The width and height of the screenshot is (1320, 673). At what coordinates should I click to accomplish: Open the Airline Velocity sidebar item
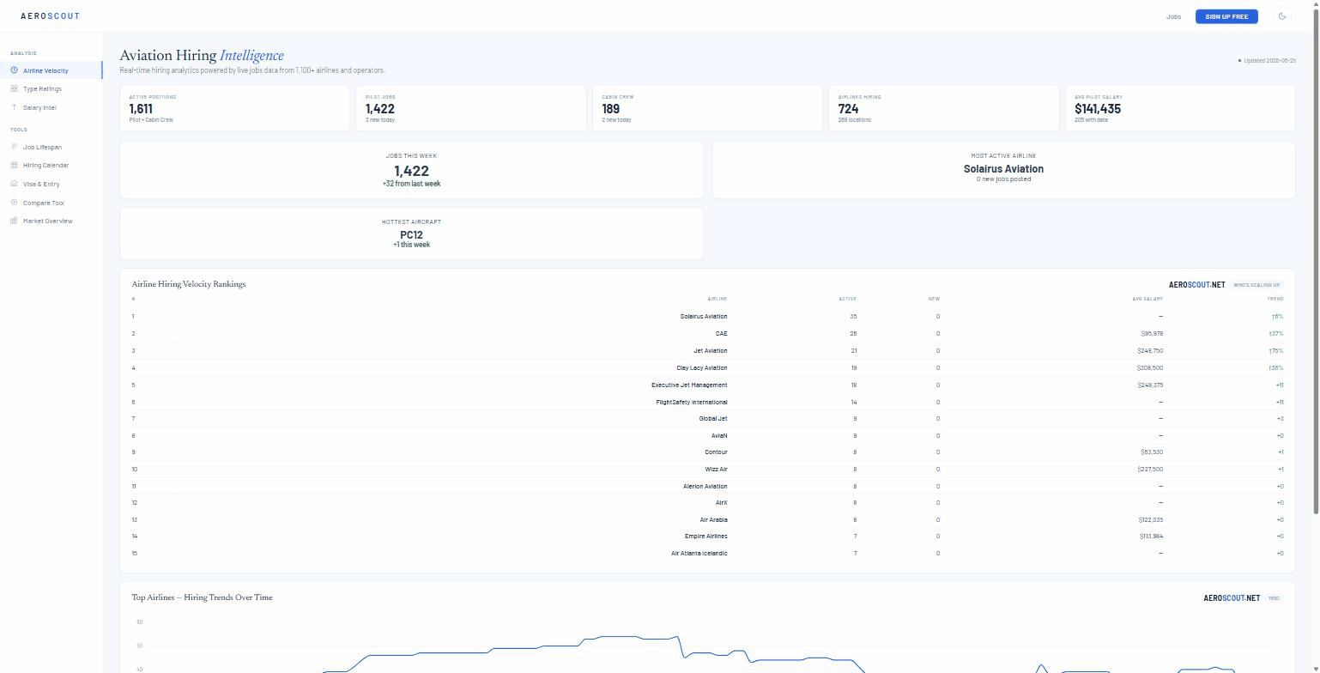click(x=51, y=70)
